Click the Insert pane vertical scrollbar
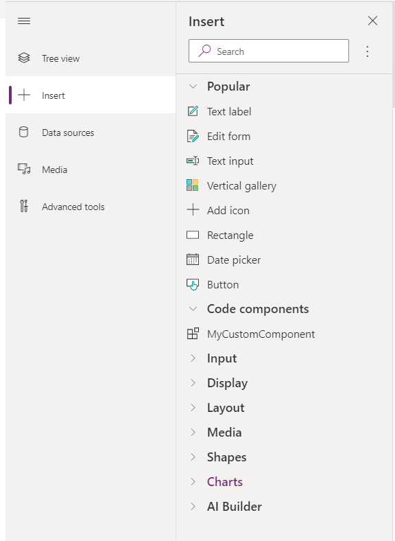Image resolution: width=395 pixels, height=541 pixels. (x=393, y=55)
